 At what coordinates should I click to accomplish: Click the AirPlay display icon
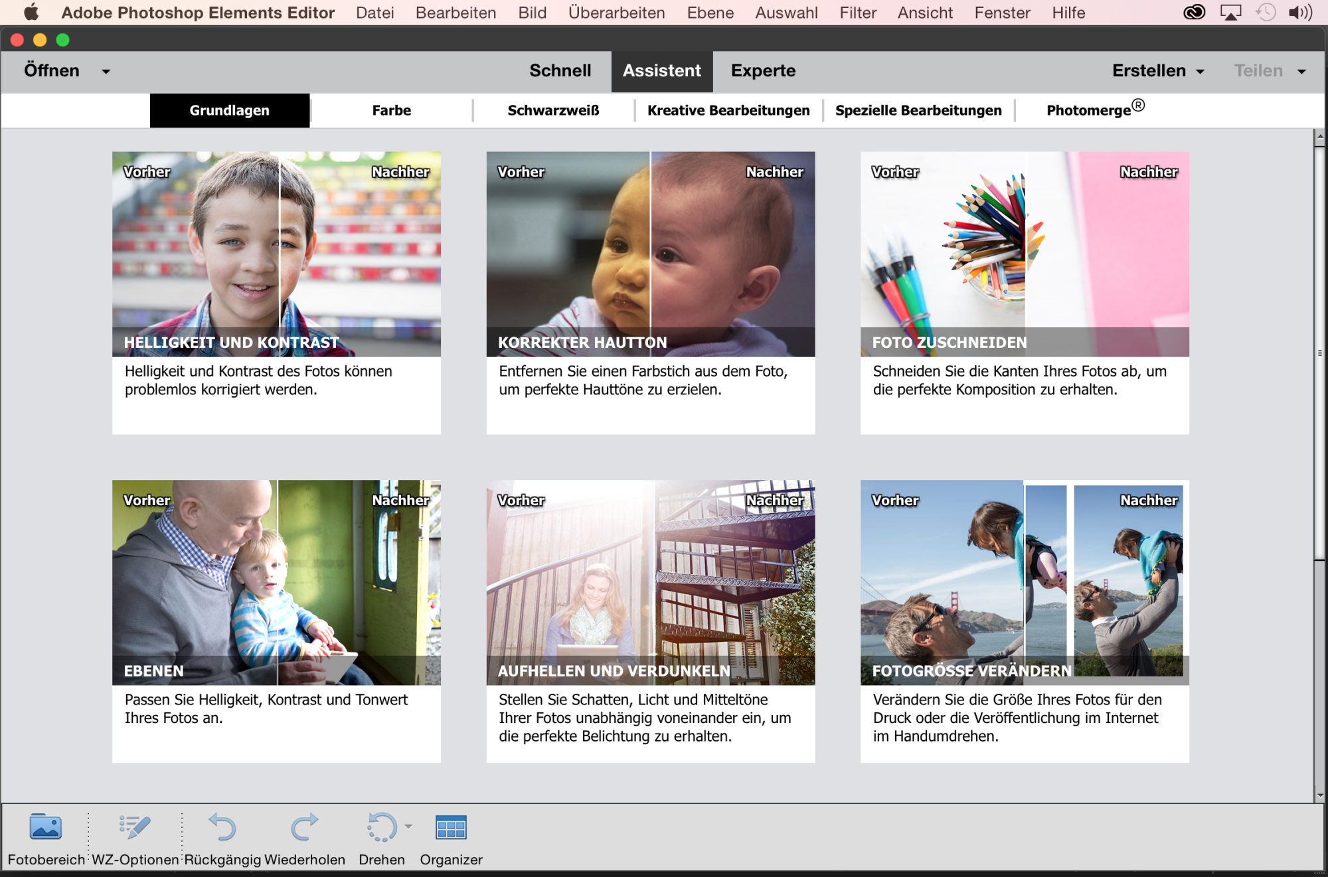coord(1230,13)
